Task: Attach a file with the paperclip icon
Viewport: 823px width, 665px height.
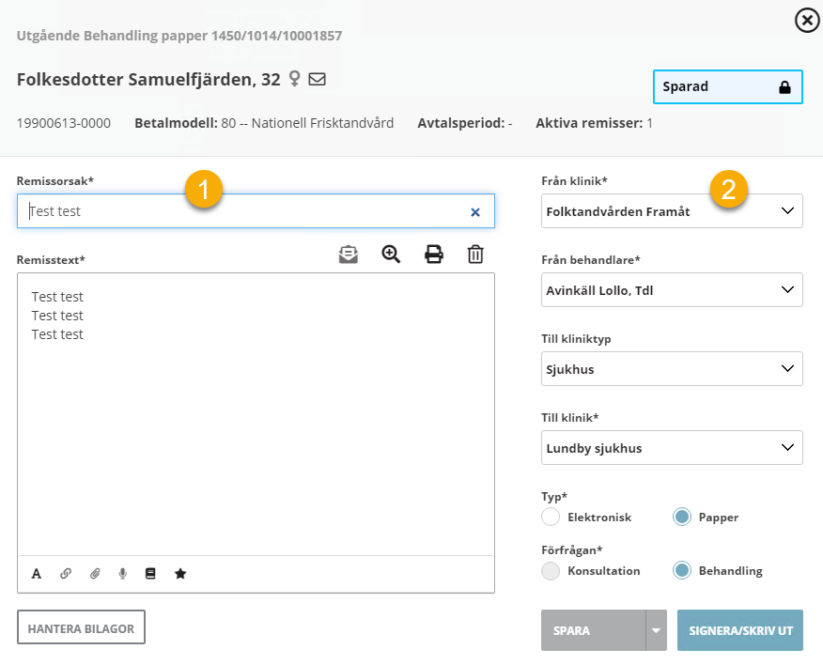Action: tap(95, 574)
